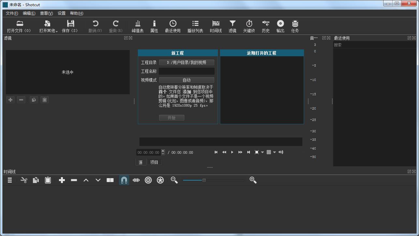Viewport: 419px width, 236px height.
Task: Toggle timeline snapping magnet button
Action: (124, 180)
